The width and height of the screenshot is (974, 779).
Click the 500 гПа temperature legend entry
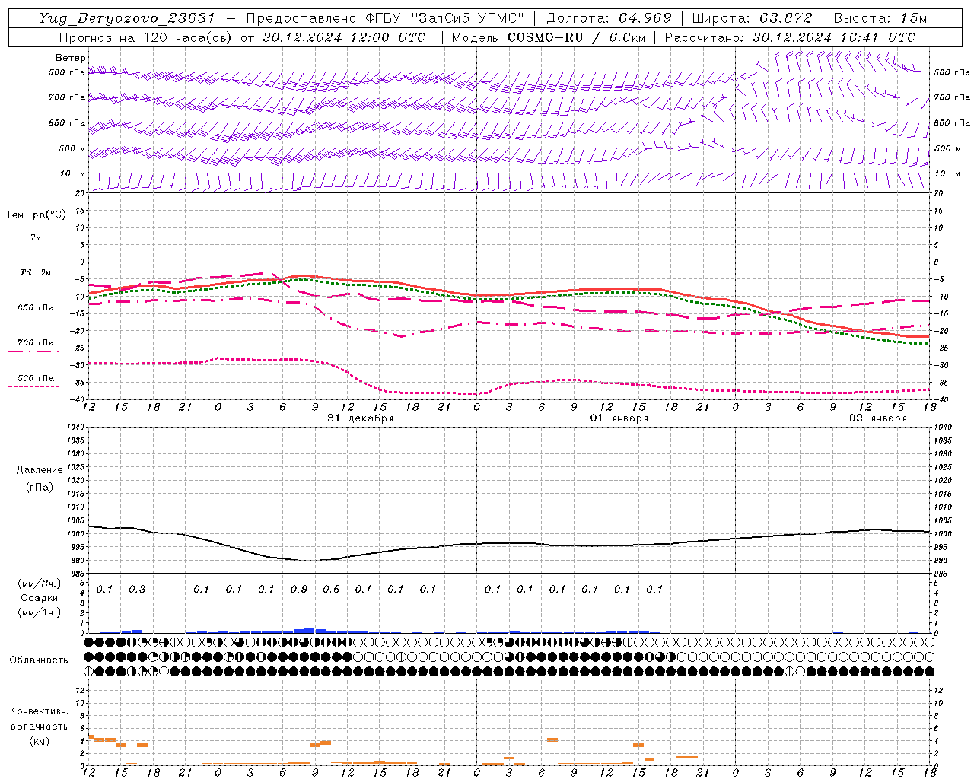[35, 378]
